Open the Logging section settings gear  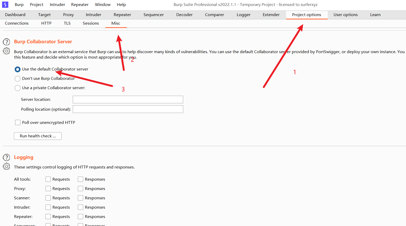[x=6, y=166]
